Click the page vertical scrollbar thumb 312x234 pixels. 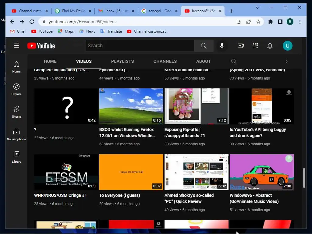(304, 178)
